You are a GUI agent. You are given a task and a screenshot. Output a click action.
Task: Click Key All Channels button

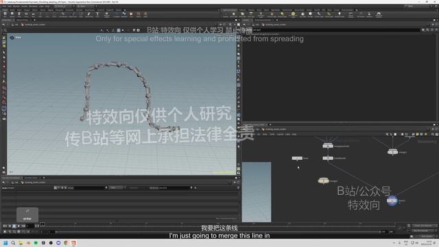pyautogui.click(x=423, y=231)
